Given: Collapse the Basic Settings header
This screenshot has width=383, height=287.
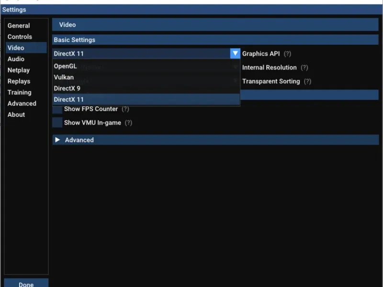Looking at the screenshot, I should 215,40.
